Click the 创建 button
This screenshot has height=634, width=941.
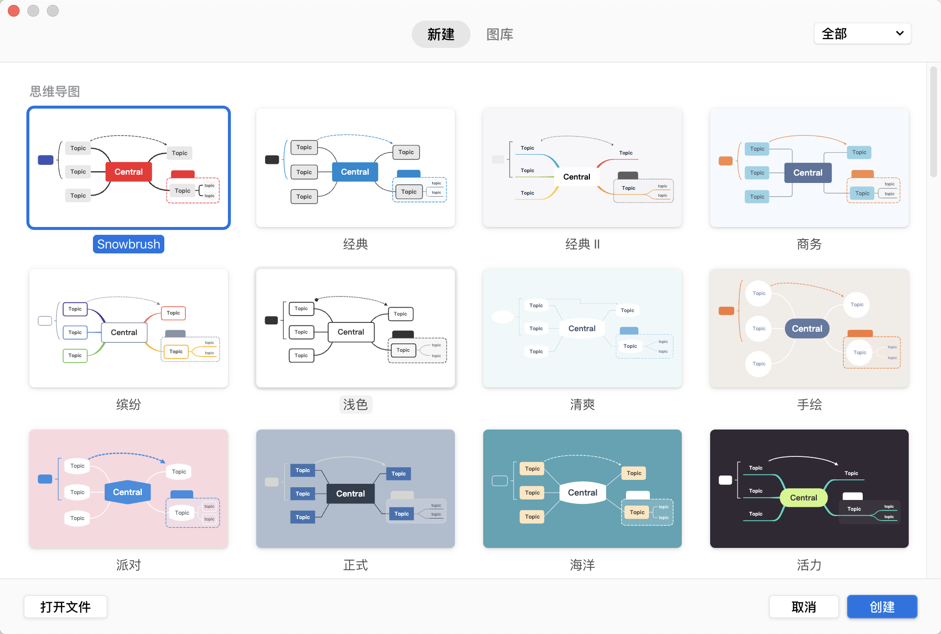882,606
